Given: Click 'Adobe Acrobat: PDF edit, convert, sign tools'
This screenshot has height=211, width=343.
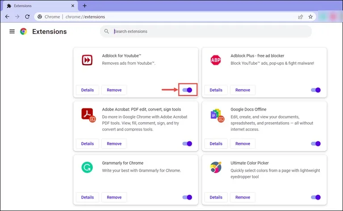Looking at the screenshot, I should point(142,109).
